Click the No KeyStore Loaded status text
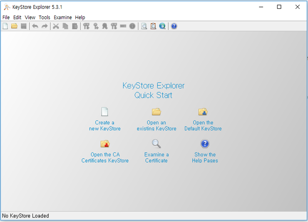Viewport: 308px width, 222px height. pos(25,216)
